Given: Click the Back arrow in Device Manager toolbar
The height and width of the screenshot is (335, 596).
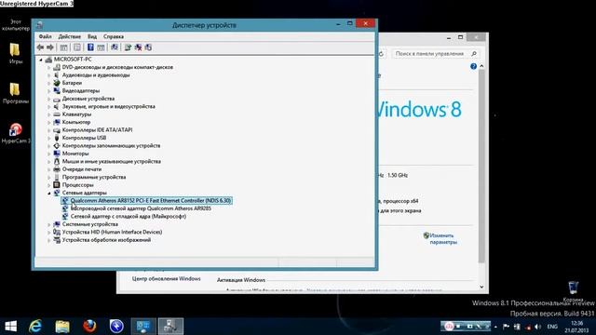Looking at the screenshot, I should point(40,47).
